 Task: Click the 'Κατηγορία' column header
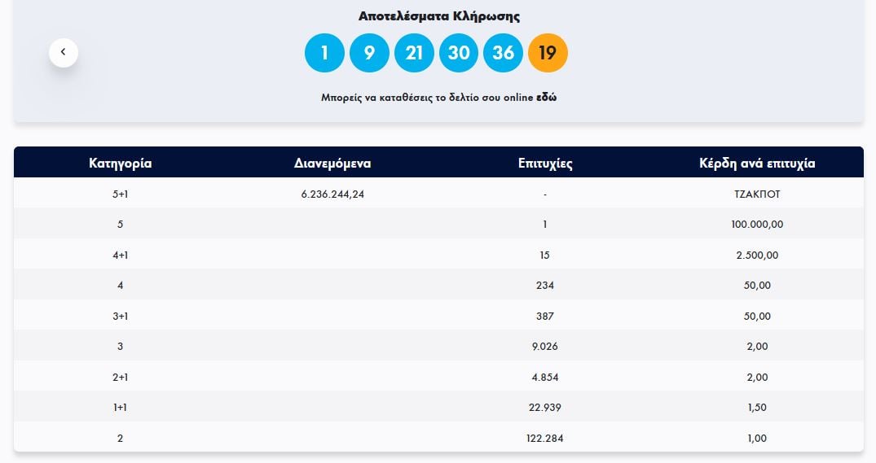(x=120, y=163)
